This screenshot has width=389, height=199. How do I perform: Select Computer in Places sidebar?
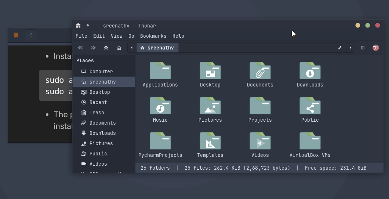tap(101, 71)
